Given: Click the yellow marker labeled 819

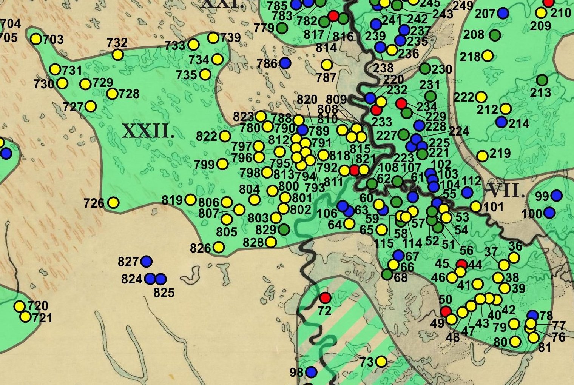Looking at the screenshot, I should pyautogui.click(x=191, y=200).
